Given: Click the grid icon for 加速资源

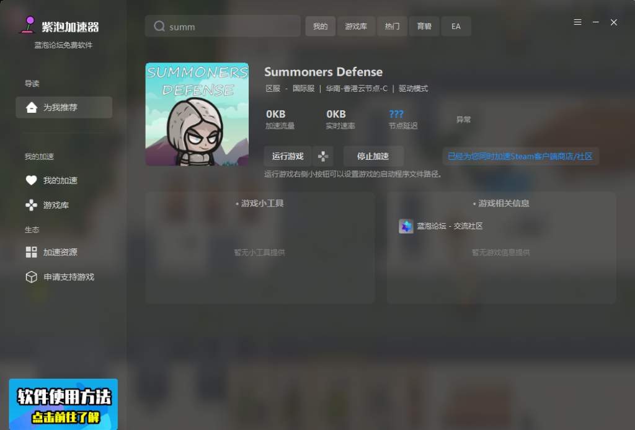Looking at the screenshot, I should [31, 252].
